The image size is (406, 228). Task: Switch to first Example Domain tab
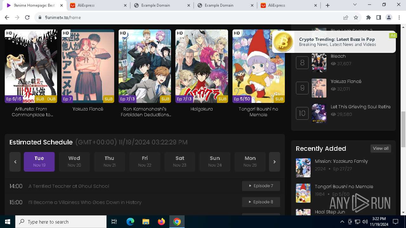pyautogui.click(x=162, y=5)
